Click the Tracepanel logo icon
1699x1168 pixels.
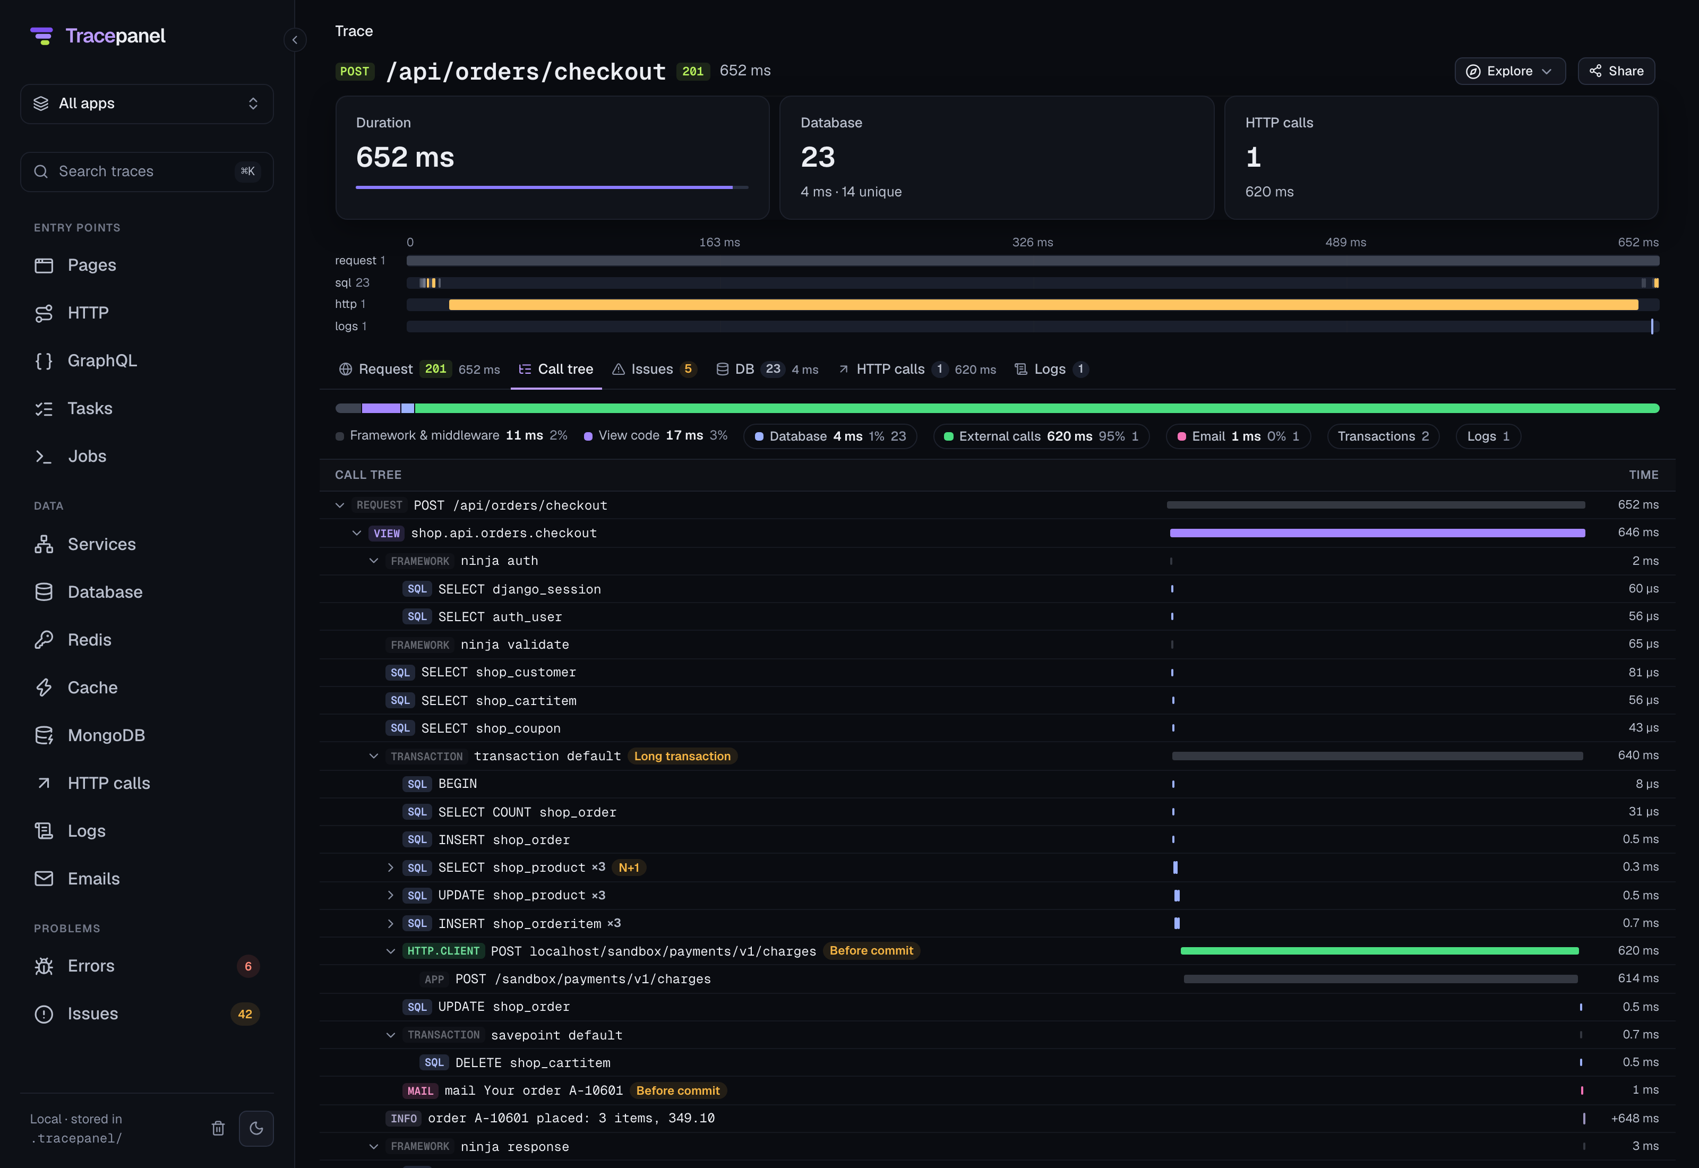(x=42, y=36)
